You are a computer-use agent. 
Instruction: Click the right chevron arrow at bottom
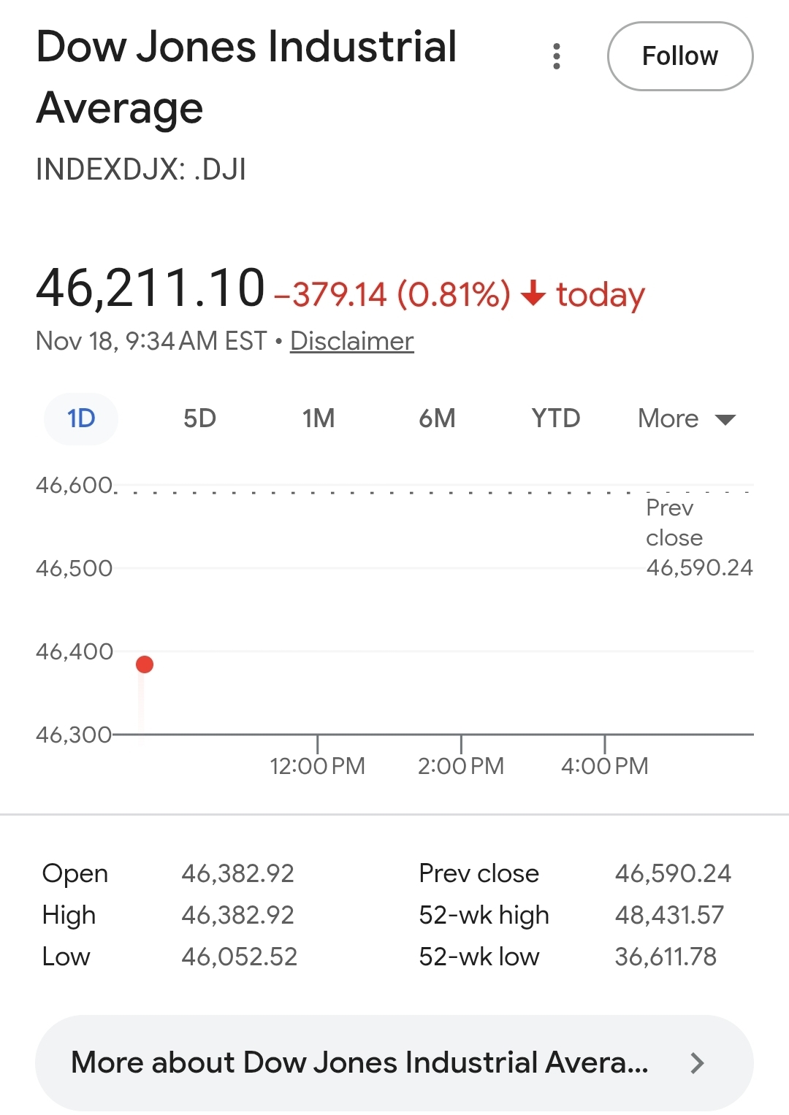(x=698, y=1063)
